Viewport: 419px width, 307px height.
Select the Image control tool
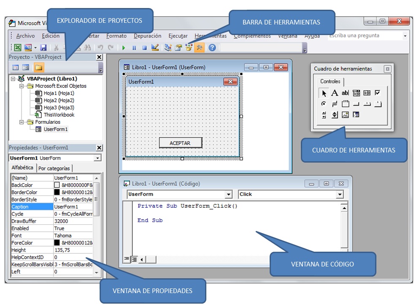pos(345,115)
